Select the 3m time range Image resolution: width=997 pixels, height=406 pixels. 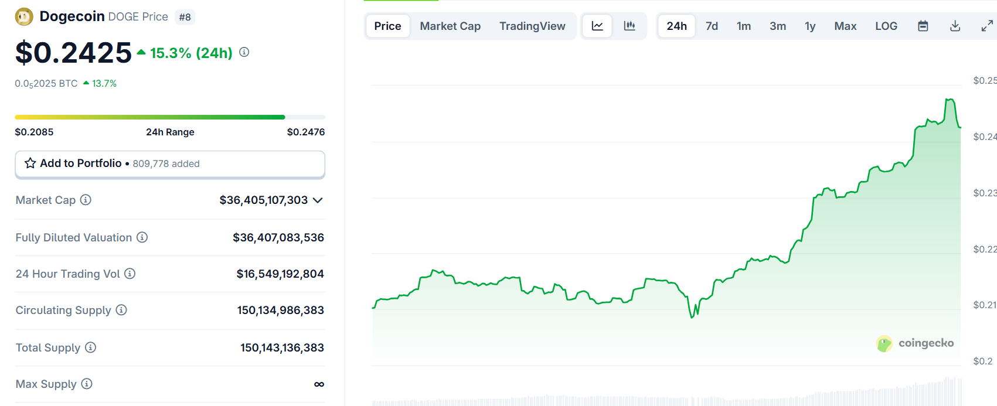click(x=778, y=26)
